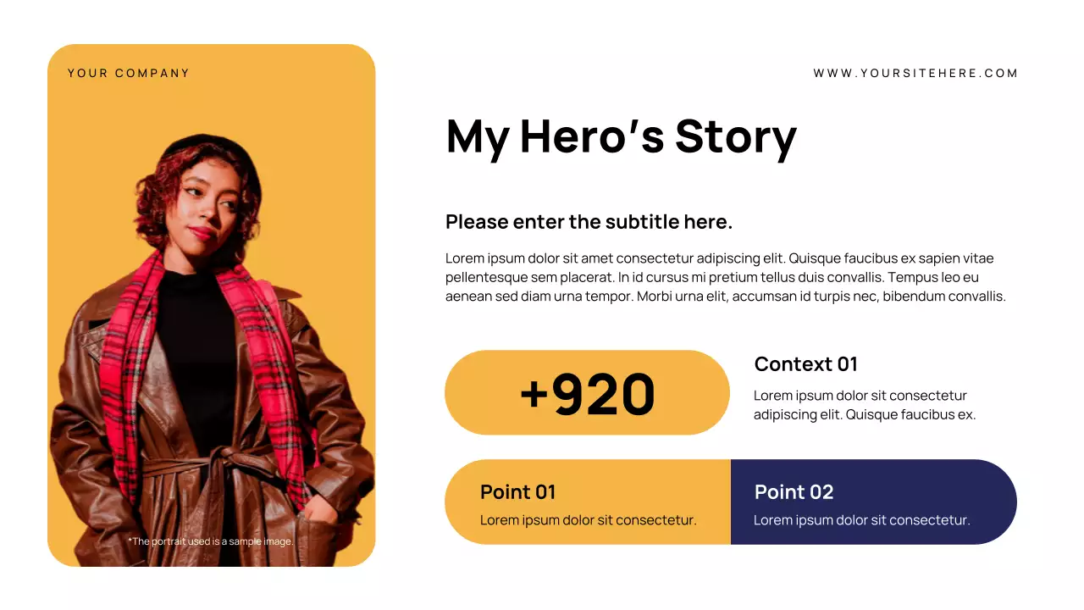
Task: Select the Point 02 heading
Action: [x=794, y=492]
